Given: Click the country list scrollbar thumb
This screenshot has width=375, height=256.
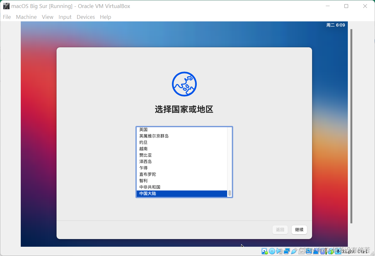Looking at the screenshot, I should pos(230,193).
